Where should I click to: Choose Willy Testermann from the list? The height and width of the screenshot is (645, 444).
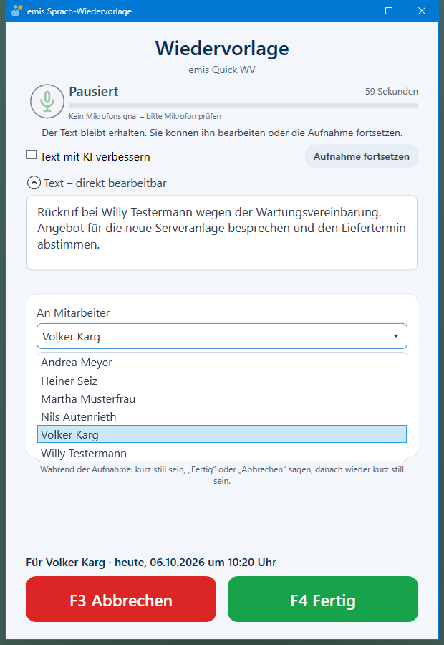point(222,453)
